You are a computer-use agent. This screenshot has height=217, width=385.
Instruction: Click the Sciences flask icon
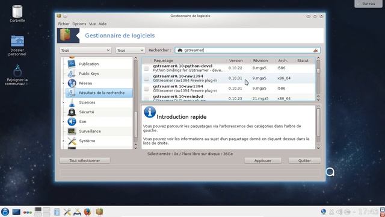pyautogui.click(x=72, y=102)
